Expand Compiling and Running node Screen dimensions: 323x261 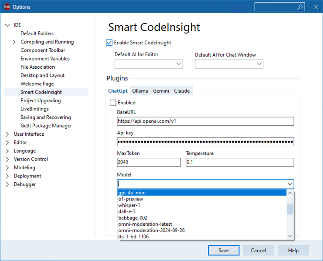[14, 42]
